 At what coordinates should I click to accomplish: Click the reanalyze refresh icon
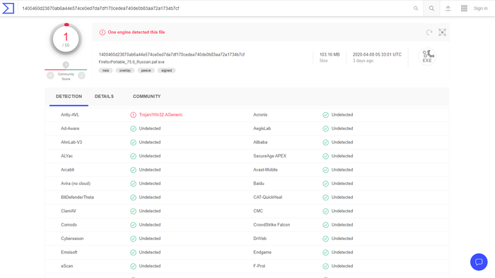click(429, 32)
